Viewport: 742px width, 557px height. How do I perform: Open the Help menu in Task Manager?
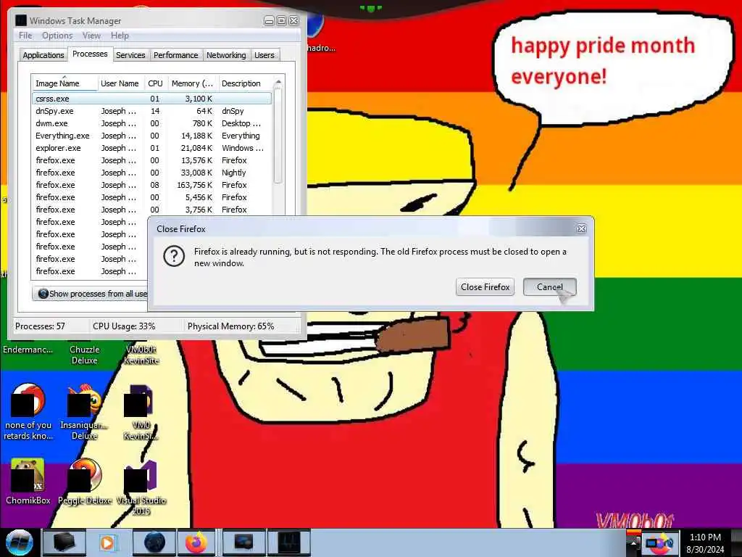click(120, 36)
